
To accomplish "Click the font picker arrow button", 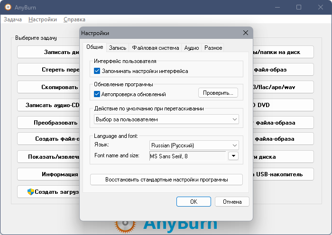I will point(233,156).
